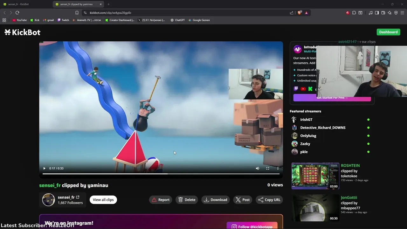Follow @kickbotapp on Instagram
This screenshot has height=229, width=407.
(x=252, y=226)
